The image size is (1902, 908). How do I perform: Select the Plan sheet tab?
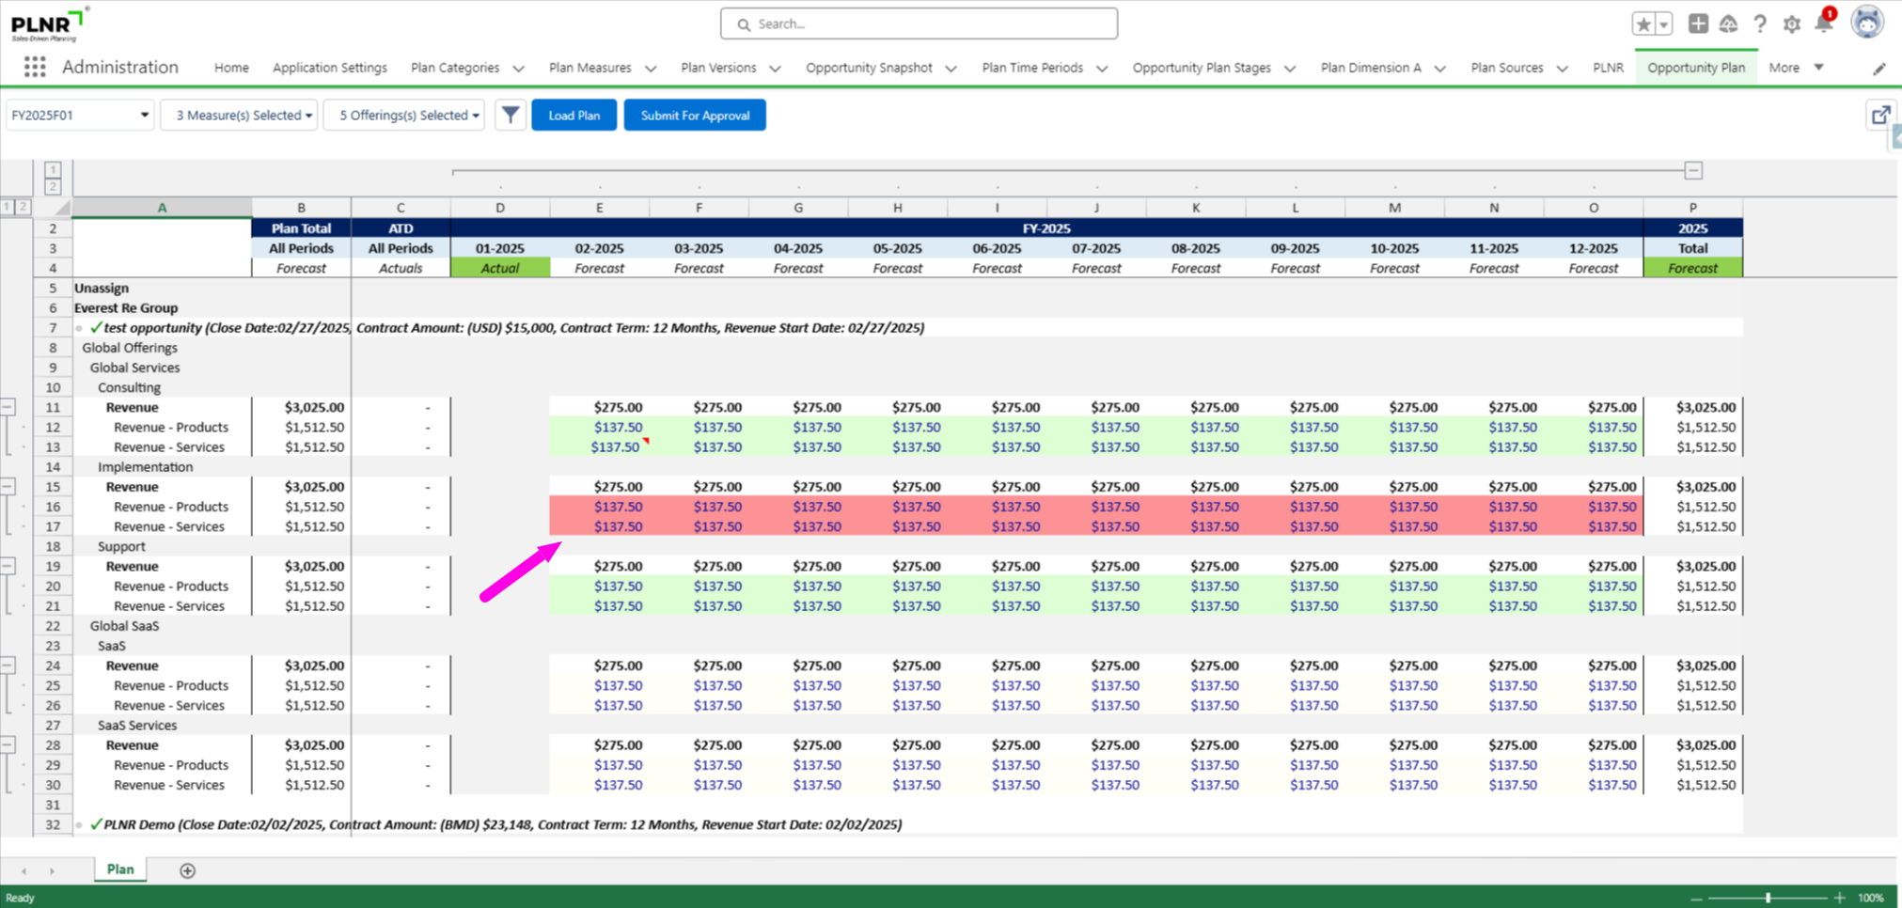[x=120, y=869]
